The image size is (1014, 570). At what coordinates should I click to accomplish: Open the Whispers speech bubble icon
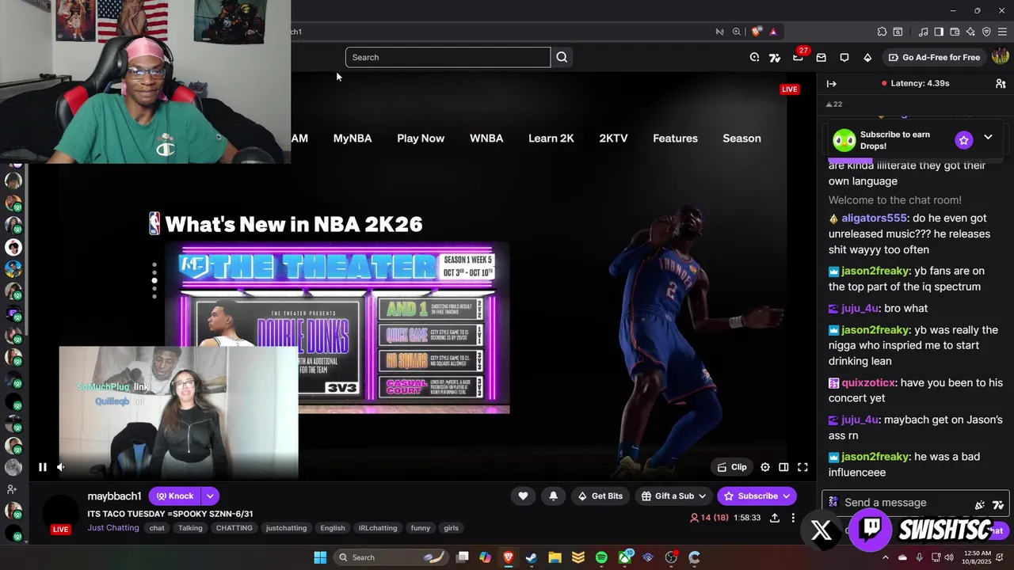(844, 57)
